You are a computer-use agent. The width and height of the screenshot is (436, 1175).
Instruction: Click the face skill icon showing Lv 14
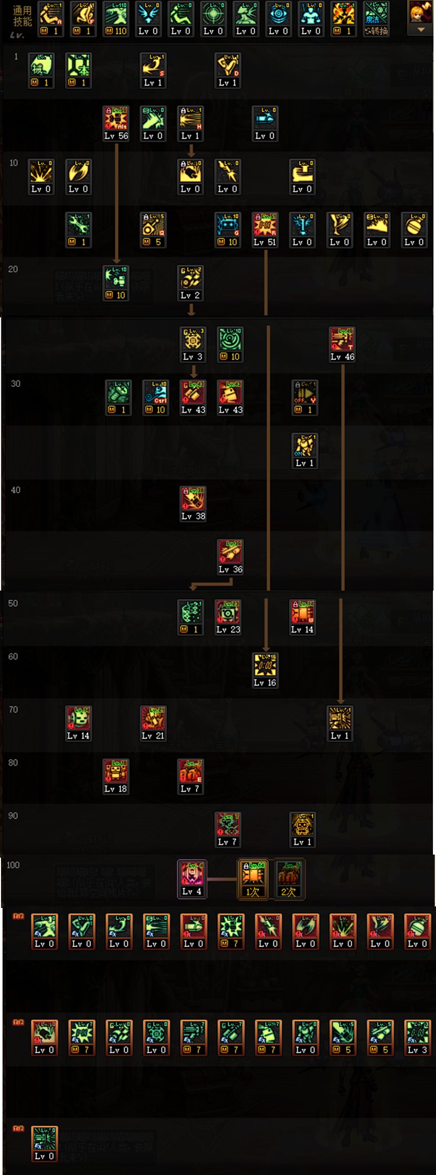(78, 724)
